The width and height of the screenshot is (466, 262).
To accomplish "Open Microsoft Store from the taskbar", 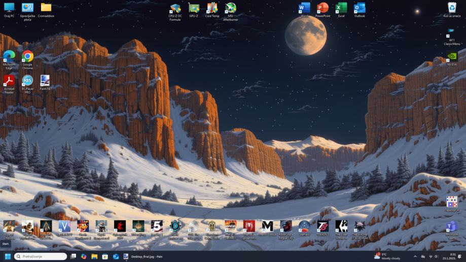I will (x=105, y=256).
